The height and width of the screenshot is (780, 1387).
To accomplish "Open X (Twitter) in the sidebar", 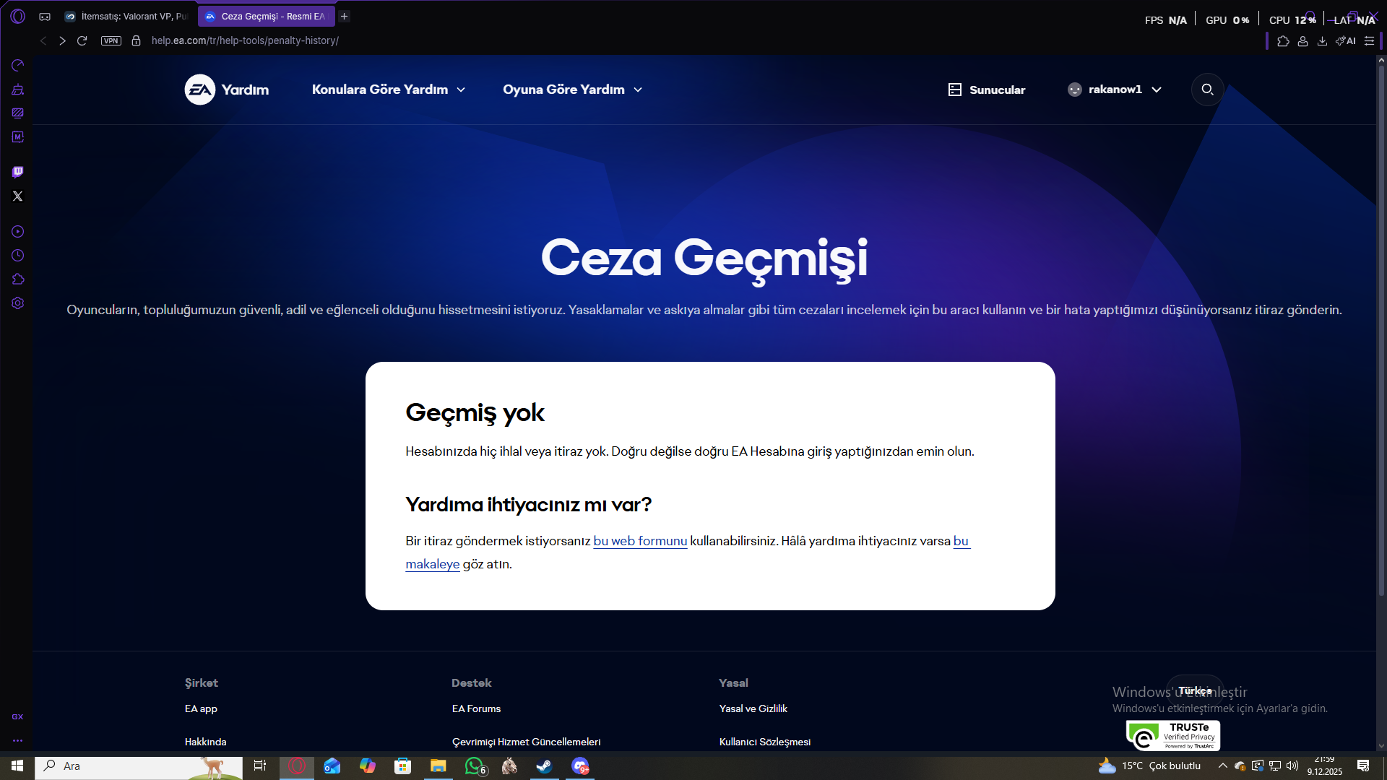I will [x=18, y=196].
